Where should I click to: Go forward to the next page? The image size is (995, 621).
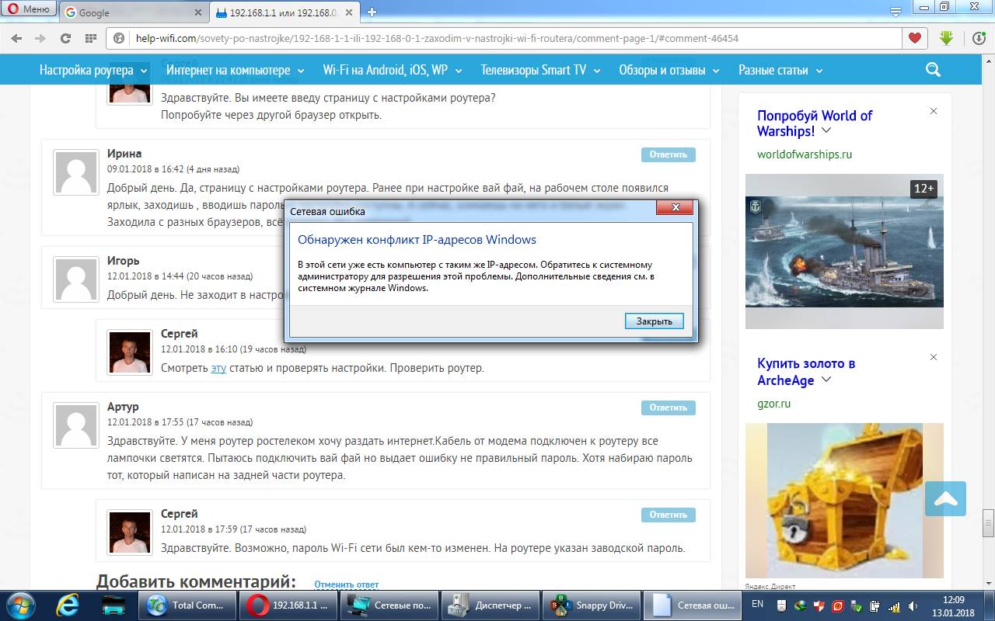point(40,38)
